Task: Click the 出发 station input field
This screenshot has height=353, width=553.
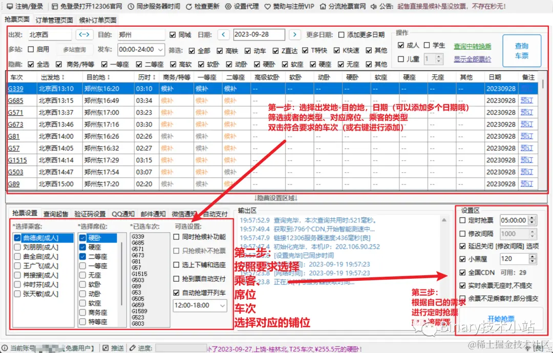Action: (x=49, y=35)
